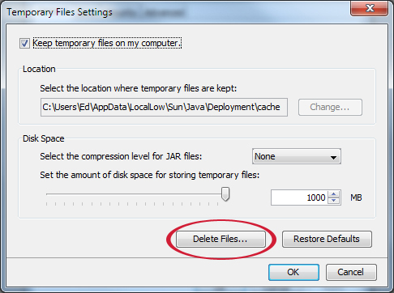Click the disk space field showing 1000
The height and width of the screenshot is (293, 394).
[x=300, y=197]
